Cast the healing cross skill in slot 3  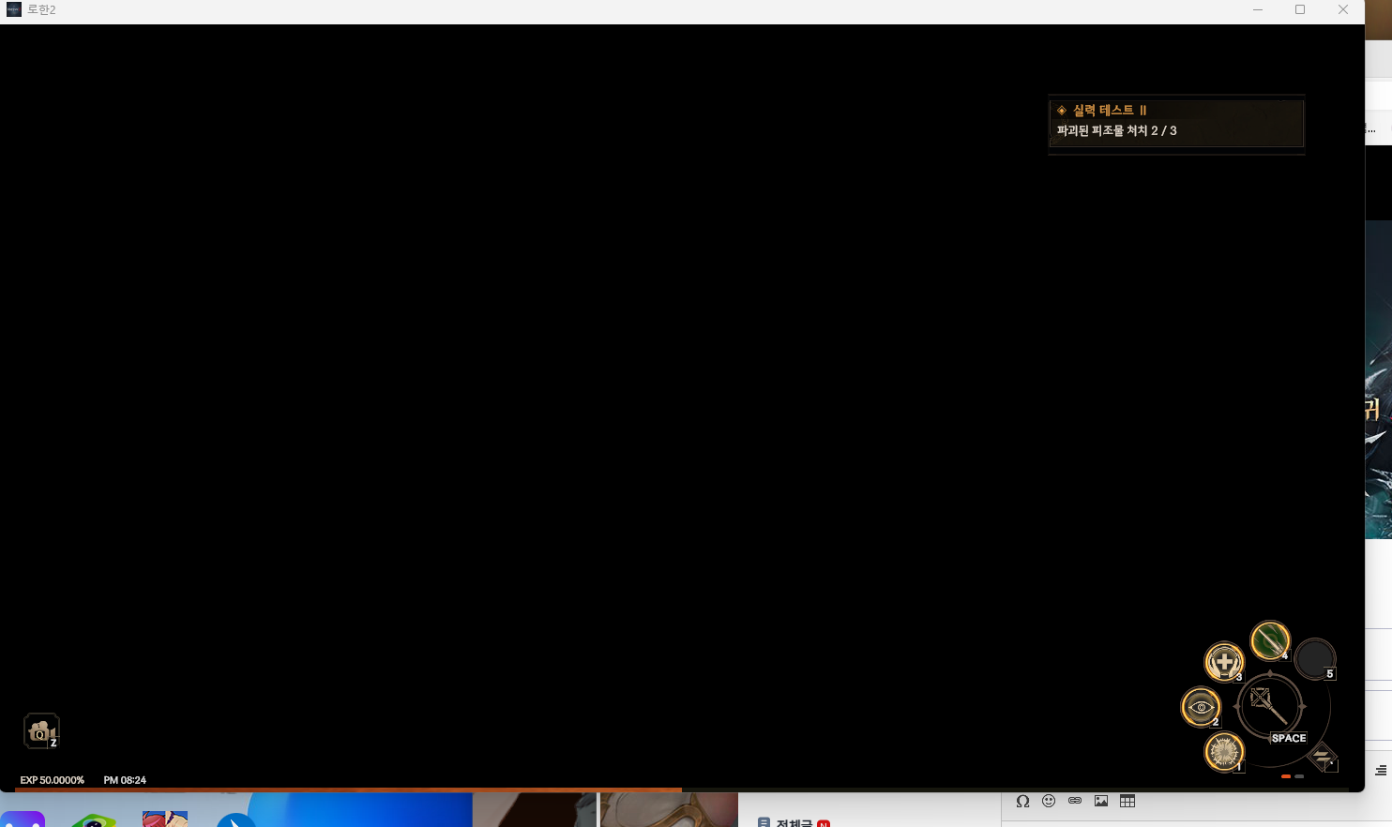pos(1223,662)
